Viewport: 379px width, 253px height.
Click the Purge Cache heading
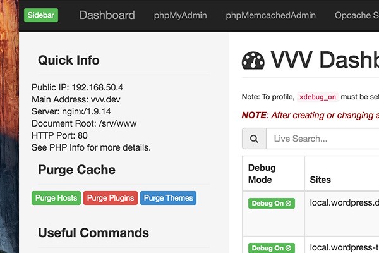pyautogui.click(x=76, y=170)
